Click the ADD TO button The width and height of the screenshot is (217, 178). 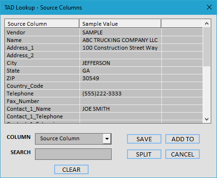[x=183, y=139]
